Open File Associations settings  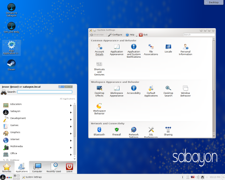click(x=151, y=50)
